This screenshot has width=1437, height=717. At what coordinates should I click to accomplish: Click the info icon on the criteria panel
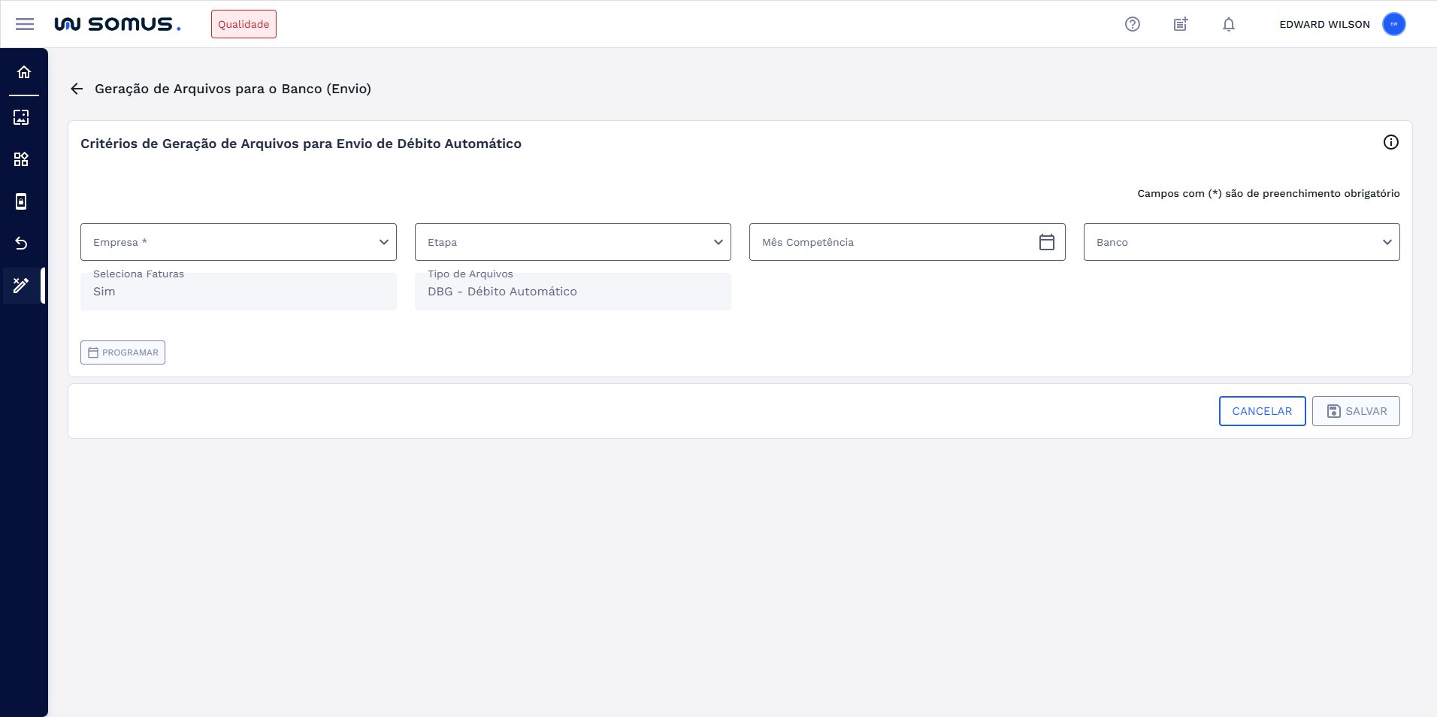[x=1390, y=142]
